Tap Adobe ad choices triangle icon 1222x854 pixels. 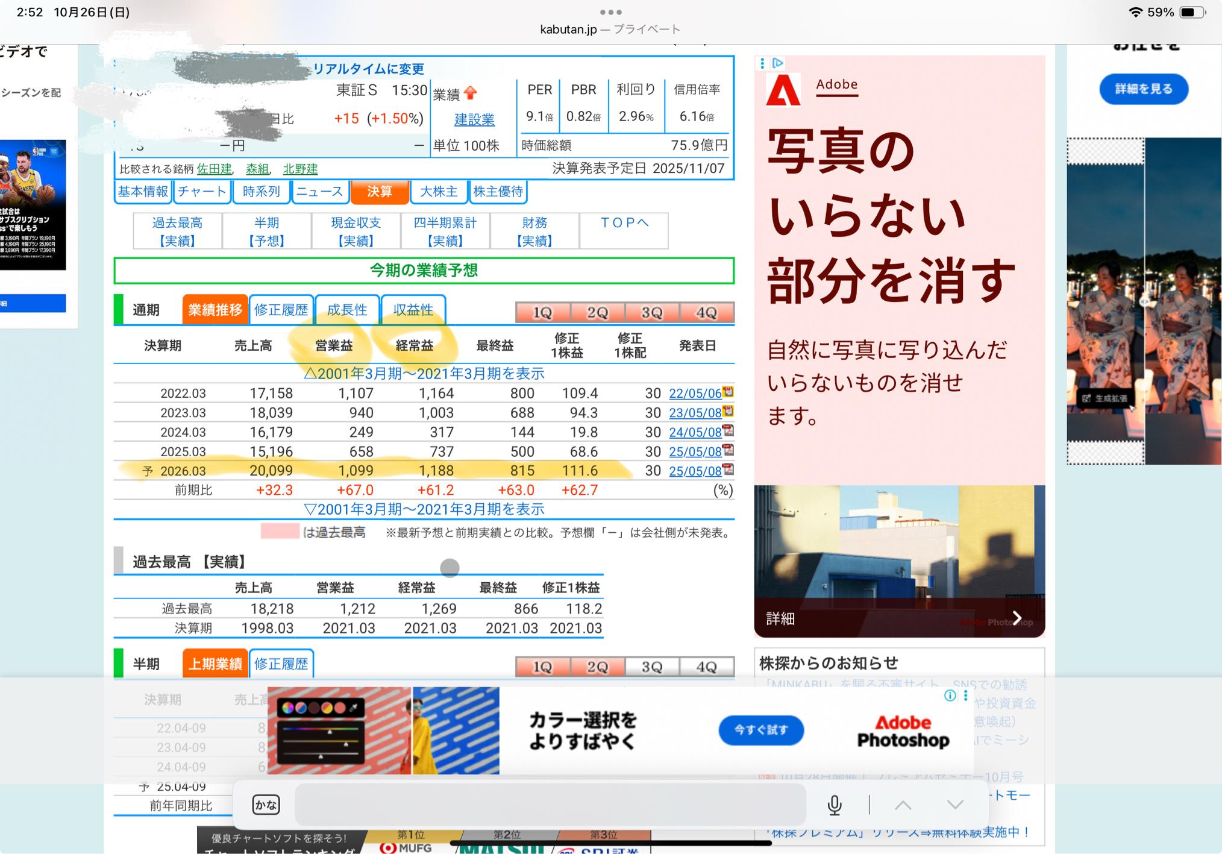pyautogui.click(x=778, y=63)
